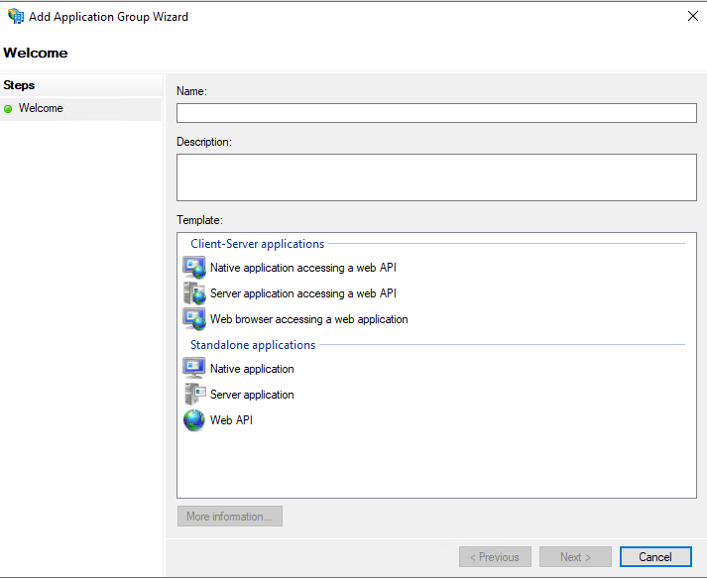Click the More information button
The height and width of the screenshot is (579, 707).
point(230,516)
